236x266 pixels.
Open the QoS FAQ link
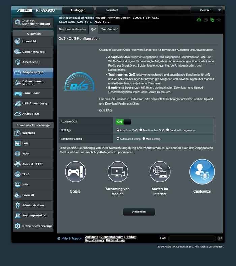point(106,110)
